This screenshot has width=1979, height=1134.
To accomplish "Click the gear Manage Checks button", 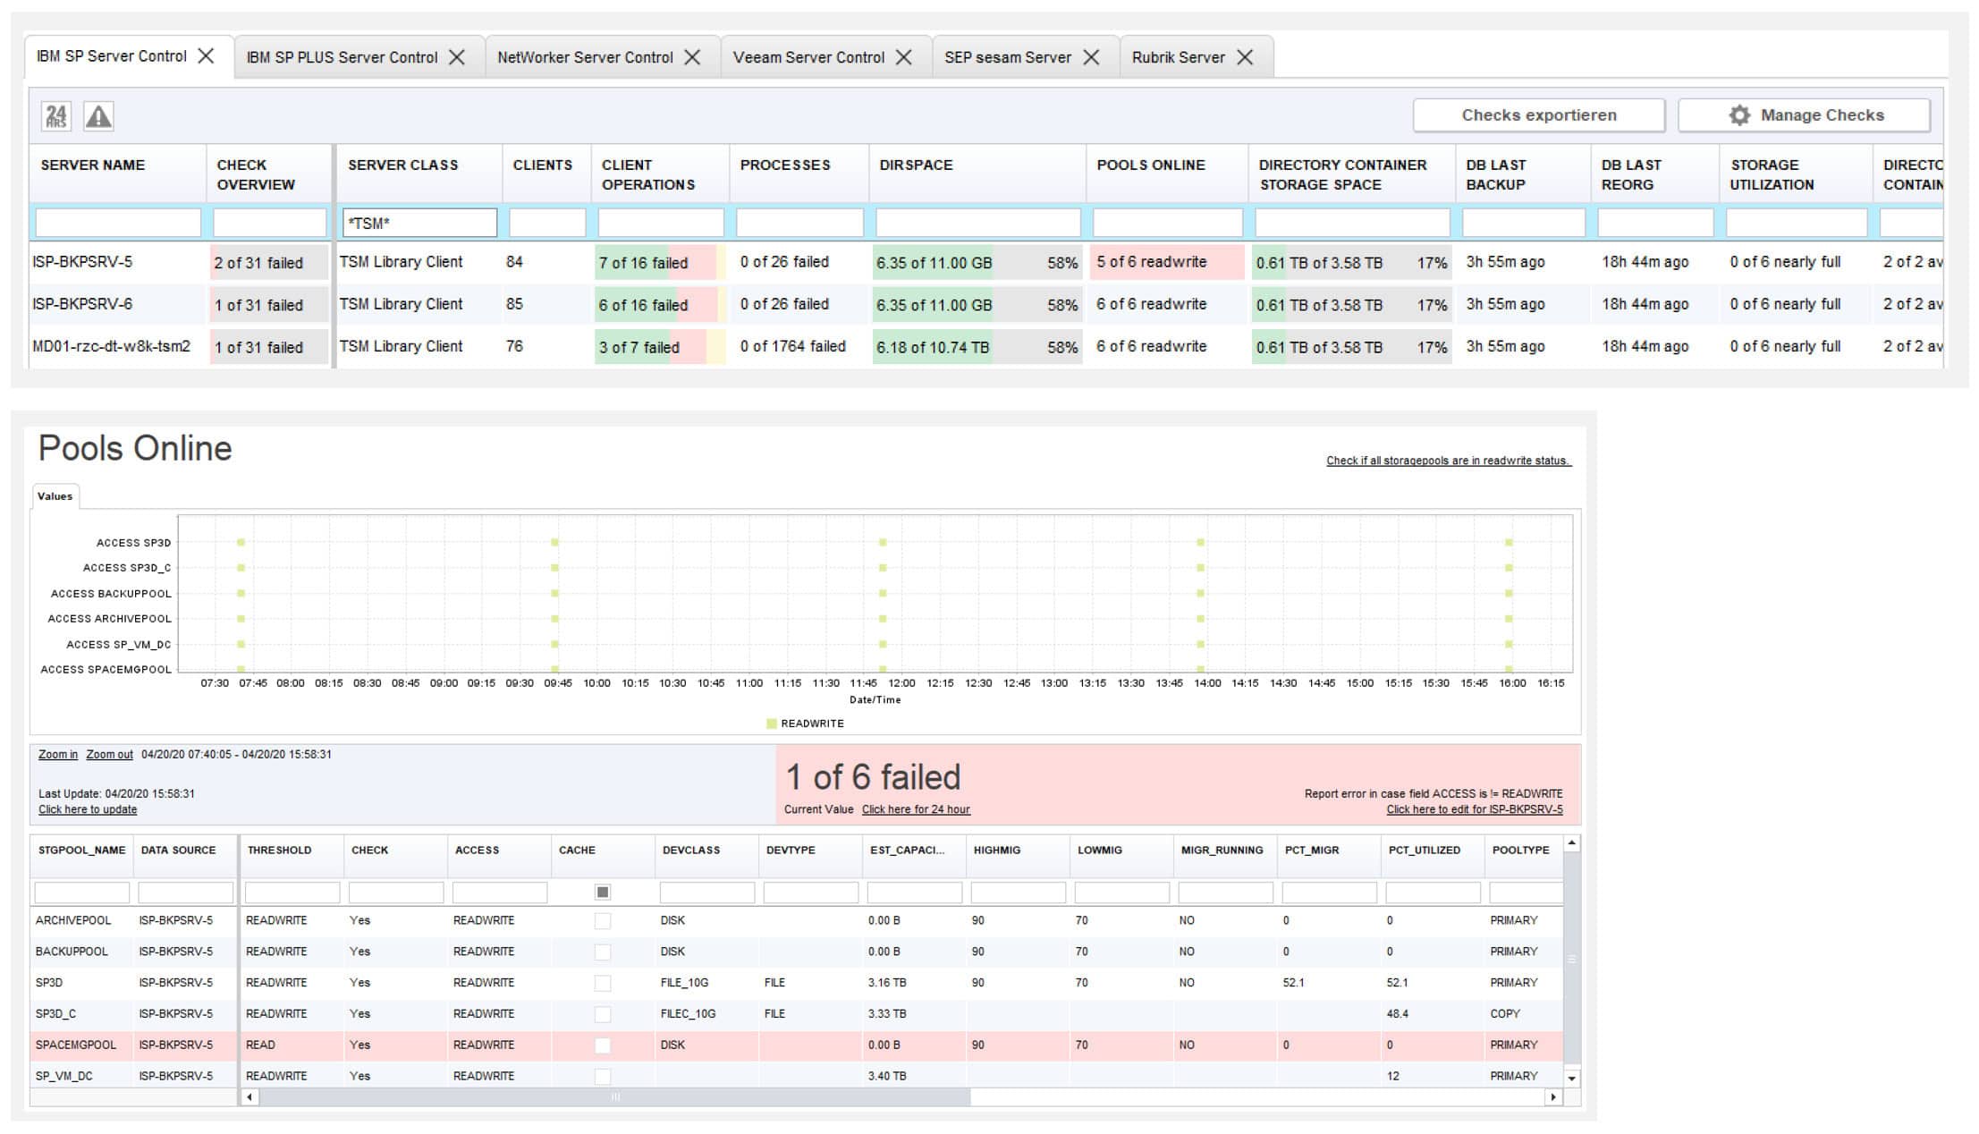I will coord(1804,115).
